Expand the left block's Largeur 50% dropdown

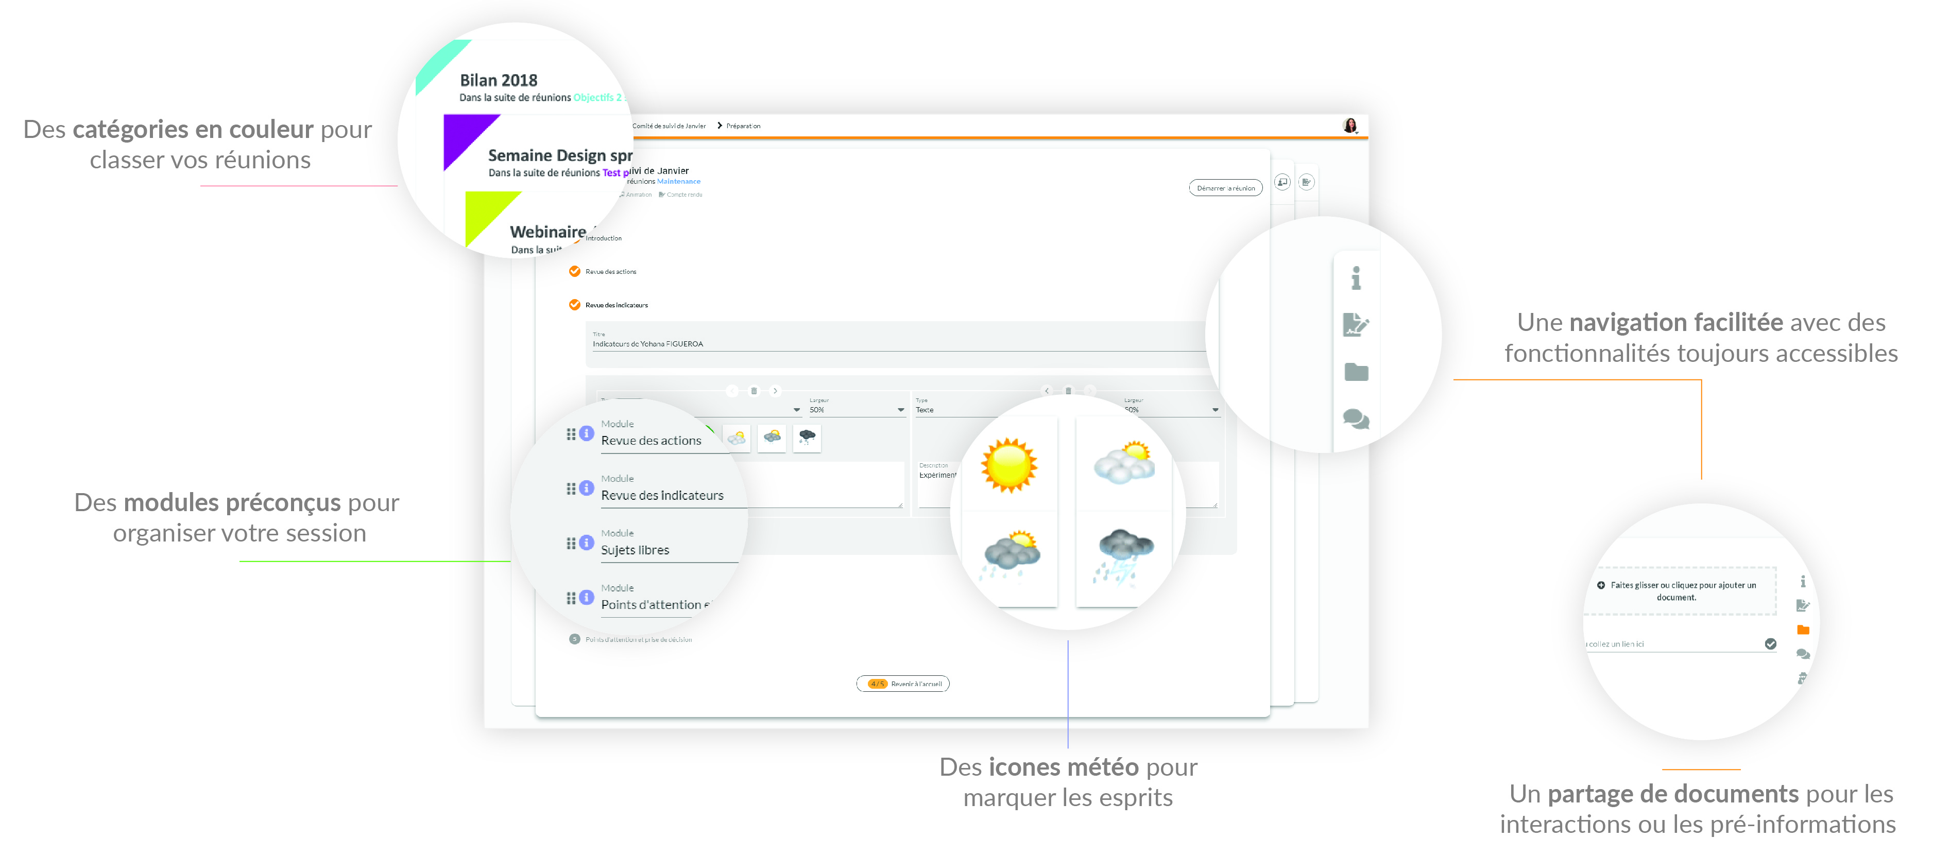[x=857, y=410]
